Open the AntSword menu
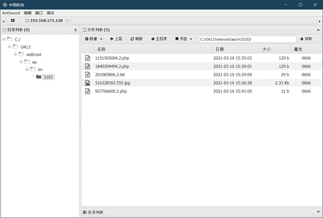 [x=11, y=13]
